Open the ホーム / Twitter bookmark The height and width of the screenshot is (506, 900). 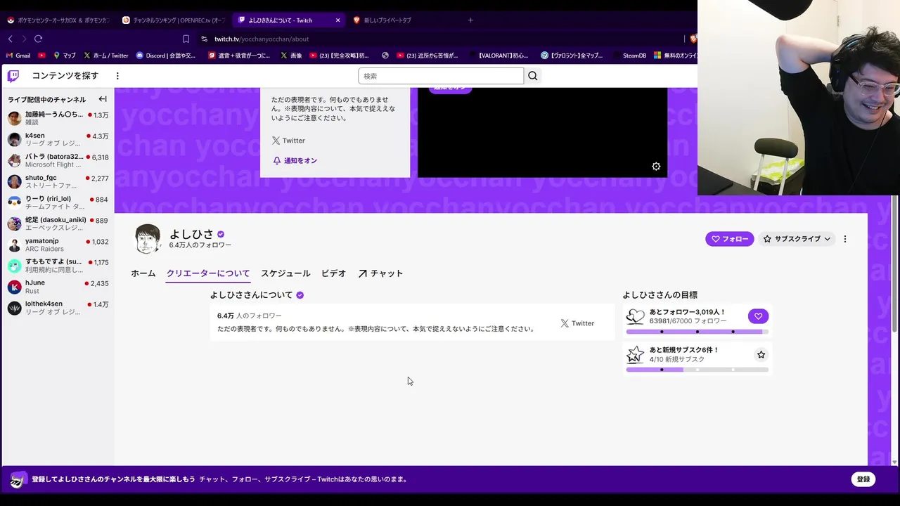coord(105,56)
